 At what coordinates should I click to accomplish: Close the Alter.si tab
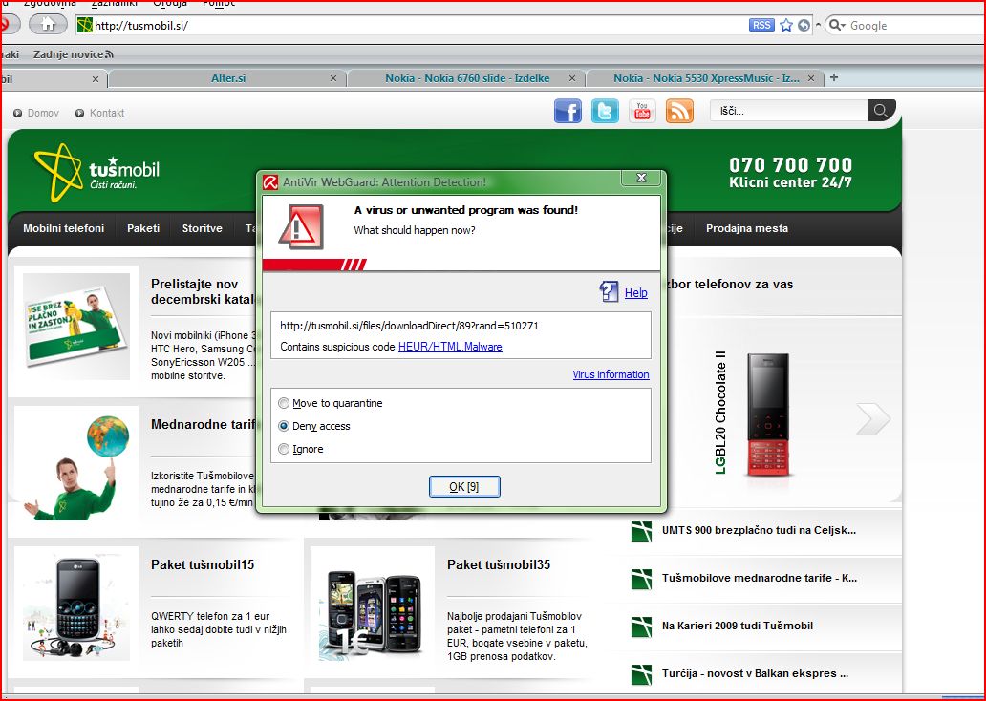click(333, 78)
